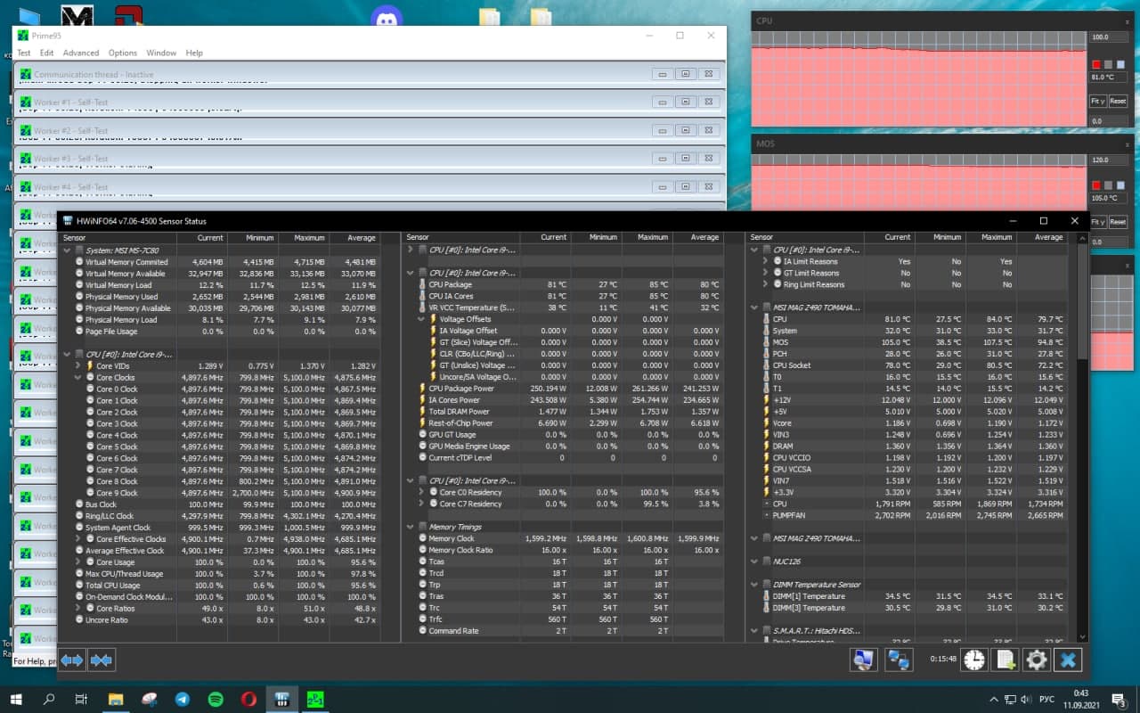The height and width of the screenshot is (713, 1140).
Task: Start logging with the sheet-plus icon
Action: click(x=1006, y=660)
